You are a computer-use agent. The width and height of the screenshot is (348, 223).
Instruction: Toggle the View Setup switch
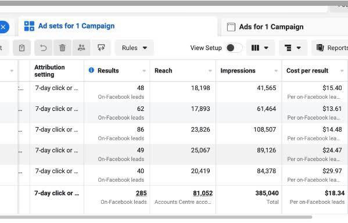(x=234, y=48)
